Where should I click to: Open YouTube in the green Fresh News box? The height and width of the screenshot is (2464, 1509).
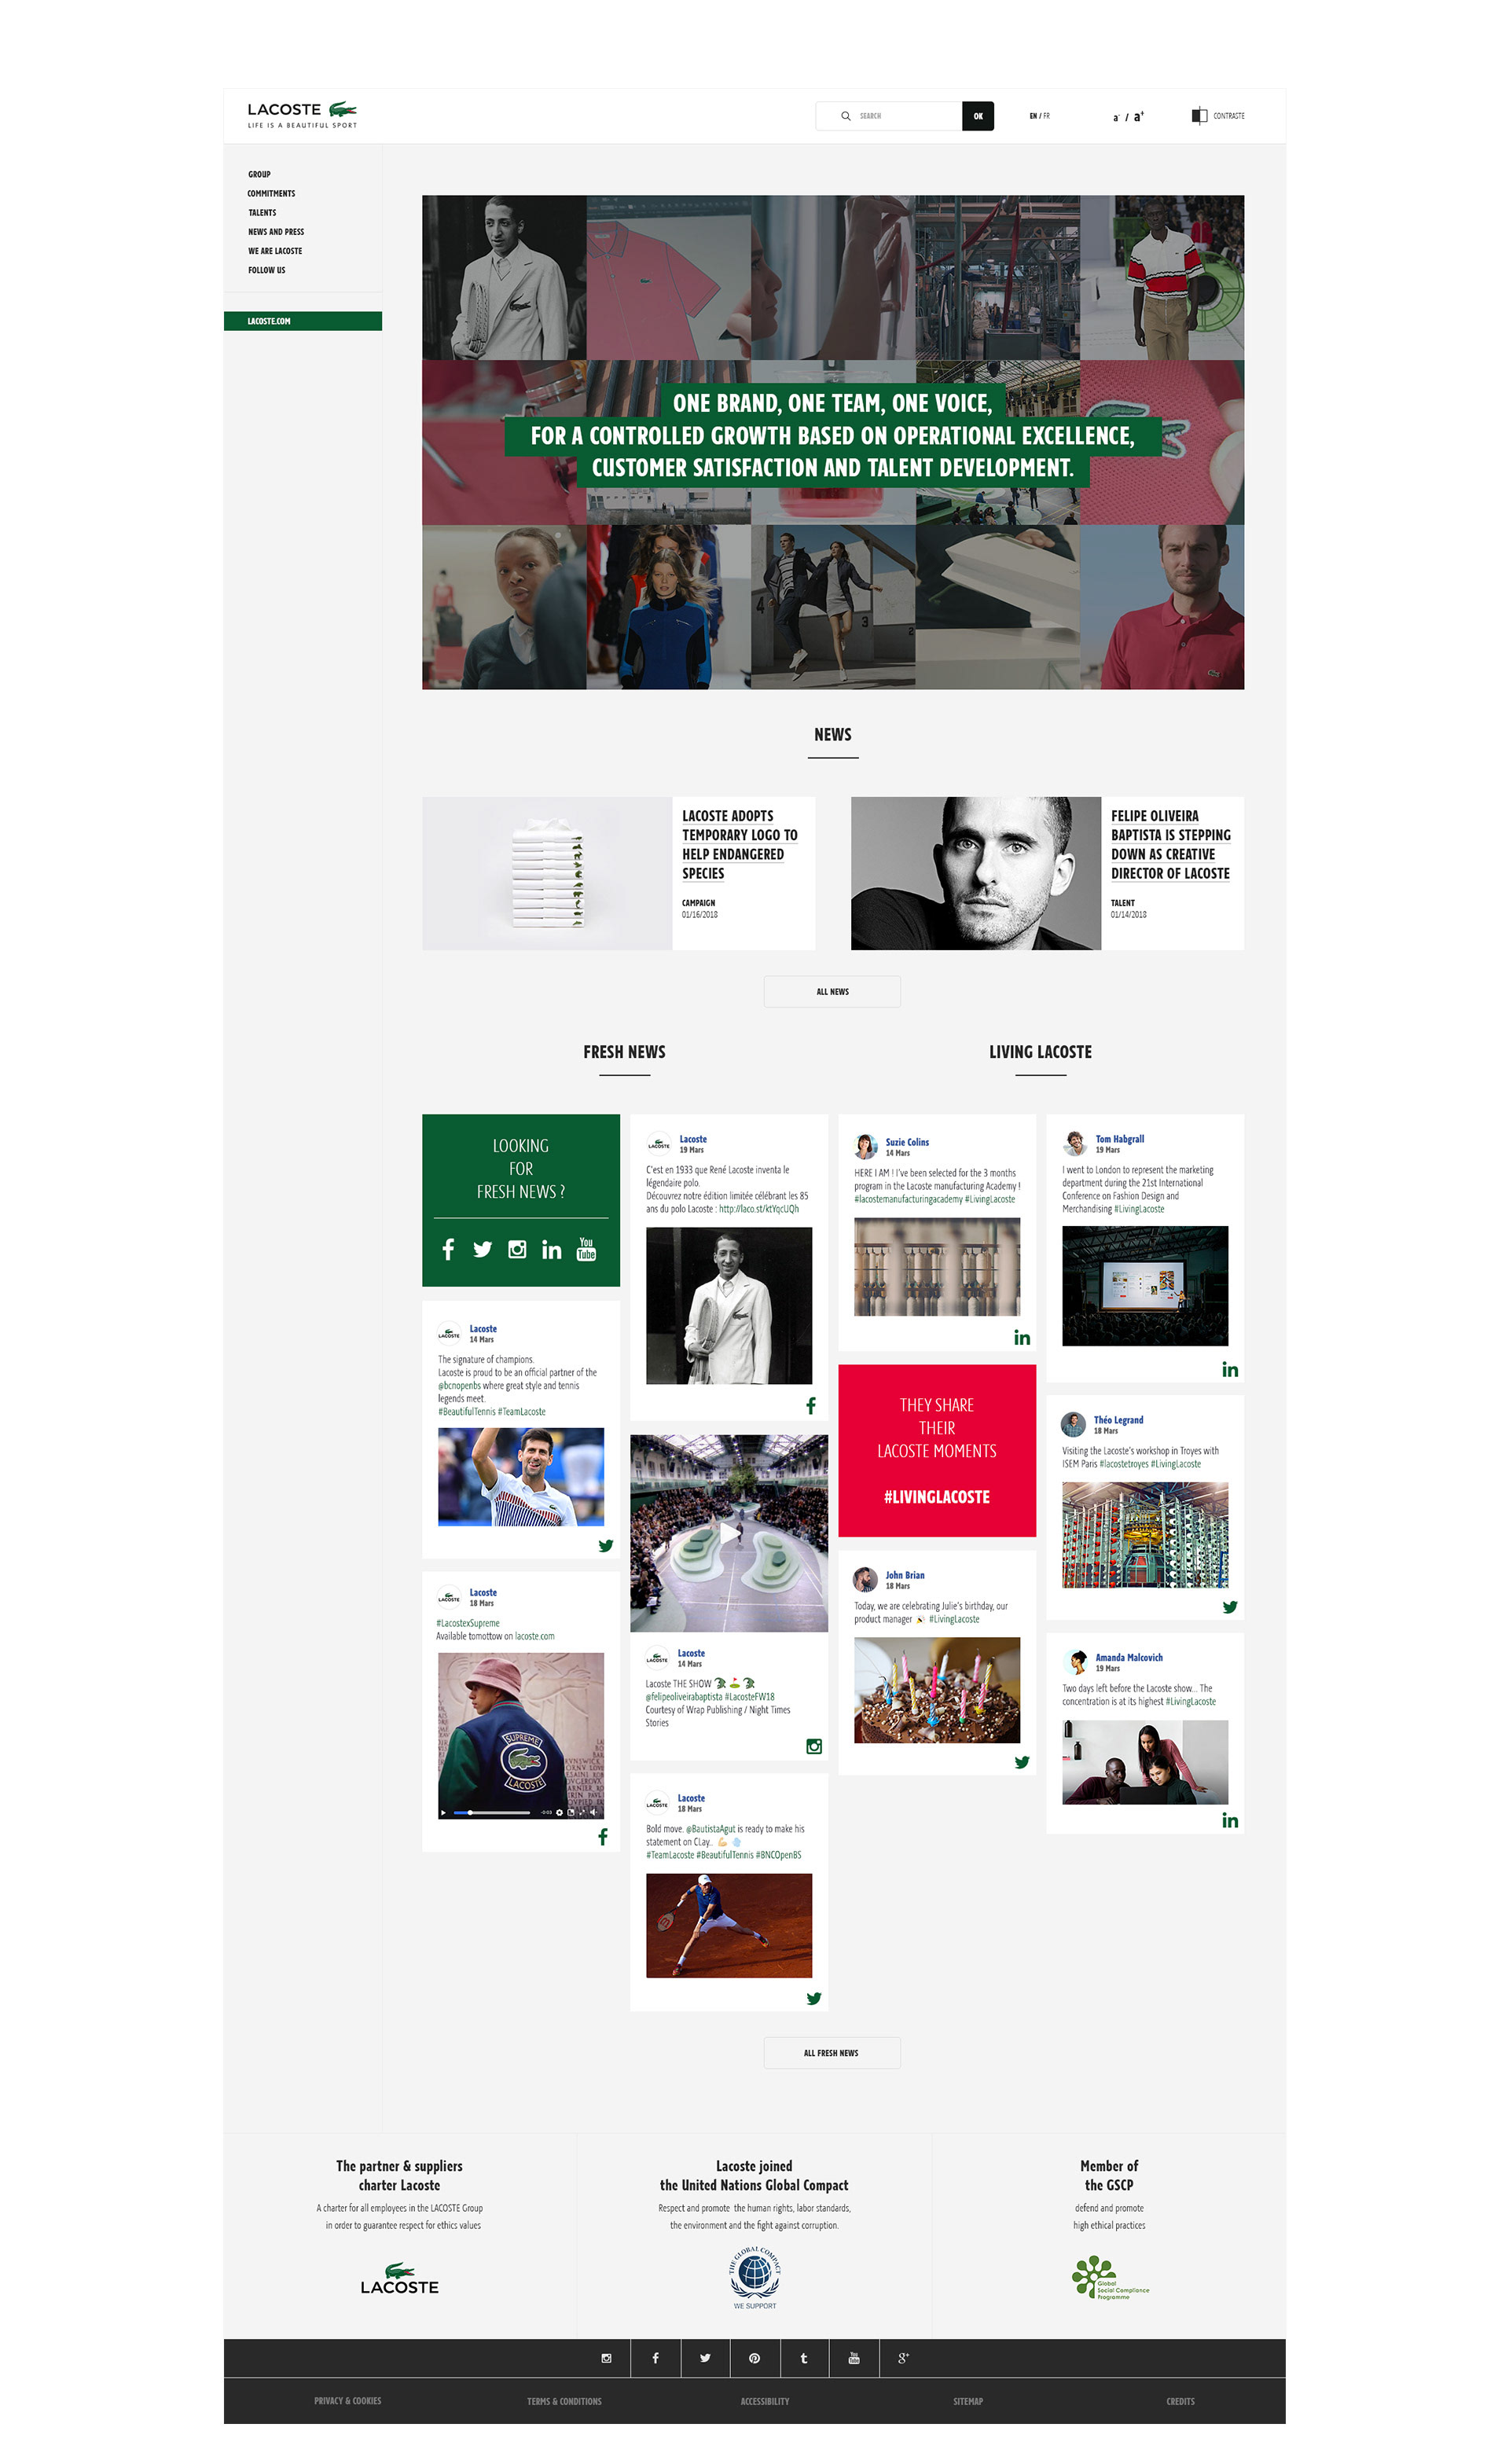[x=586, y=1249]
